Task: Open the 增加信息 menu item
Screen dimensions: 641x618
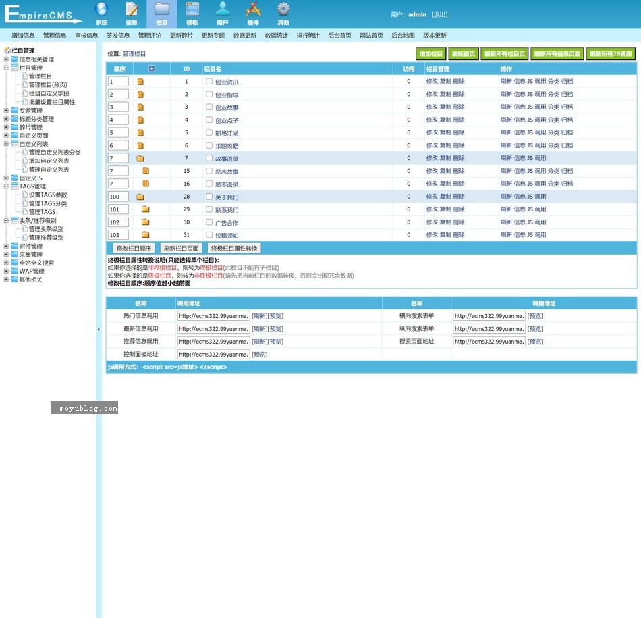Action: point(24,36)
